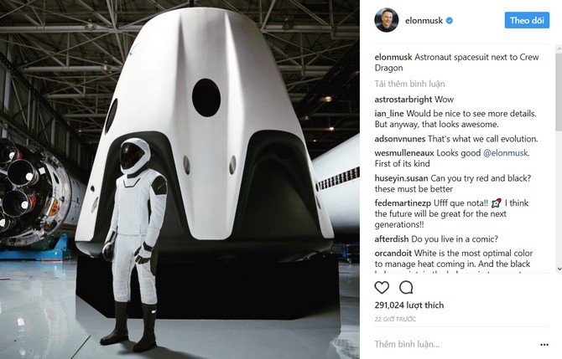Click the 22 GIỜ TRƯỚC timestamp
The width and height of the screenshot is (562, 359).
(x=395, y=319)
